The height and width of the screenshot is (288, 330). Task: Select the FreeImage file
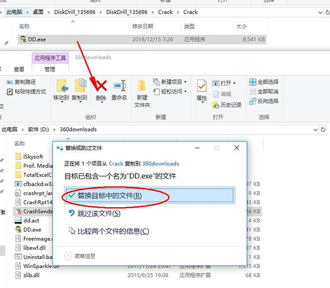(34, 238)
